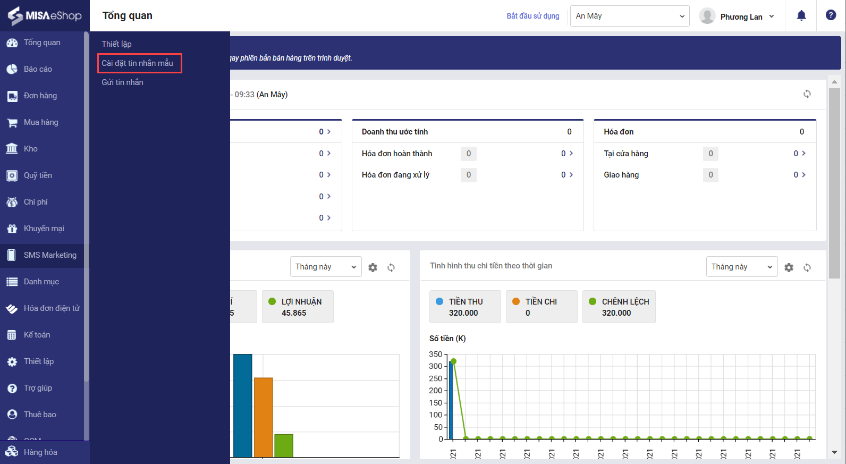Screen dimensions: 846x464
Task: Click the Bắt đầu sử dụng link
Action: 532,16
